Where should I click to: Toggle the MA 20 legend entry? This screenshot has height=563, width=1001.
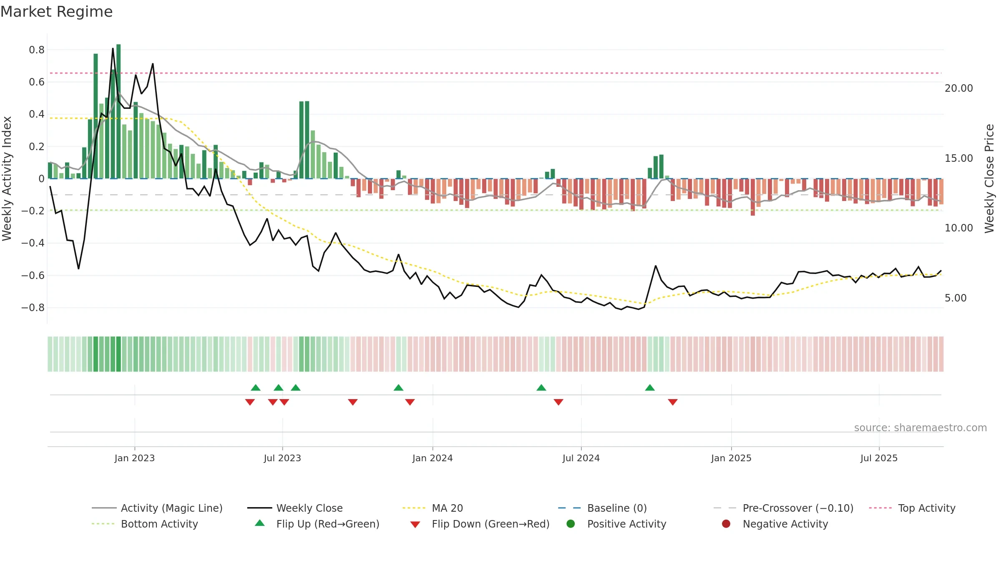(x=433, y=508)
